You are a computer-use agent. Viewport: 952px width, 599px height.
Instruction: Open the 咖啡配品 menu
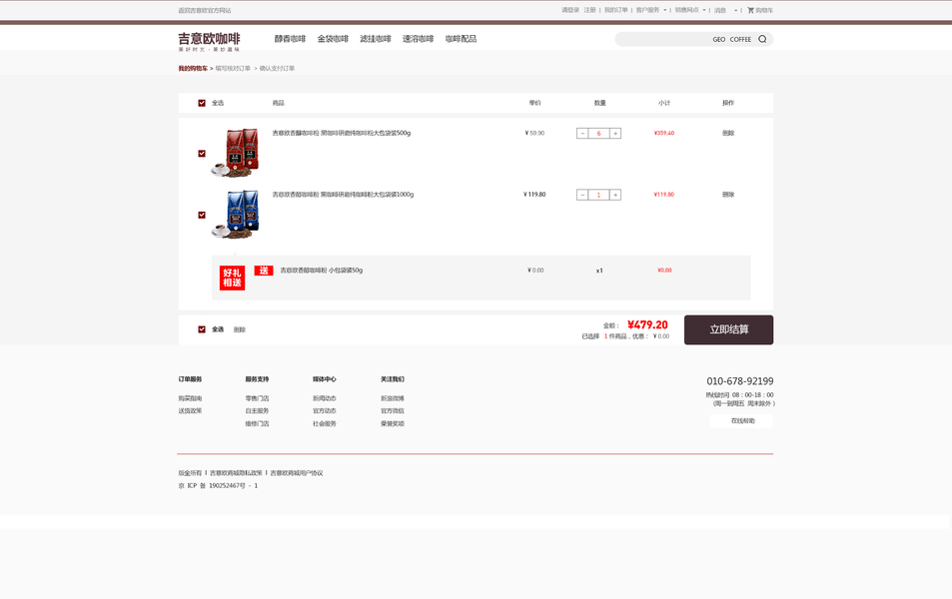(x=461, y=39)
